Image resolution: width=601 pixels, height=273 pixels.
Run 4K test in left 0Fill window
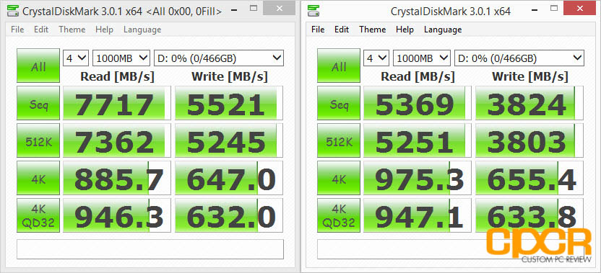coord(38,178)
